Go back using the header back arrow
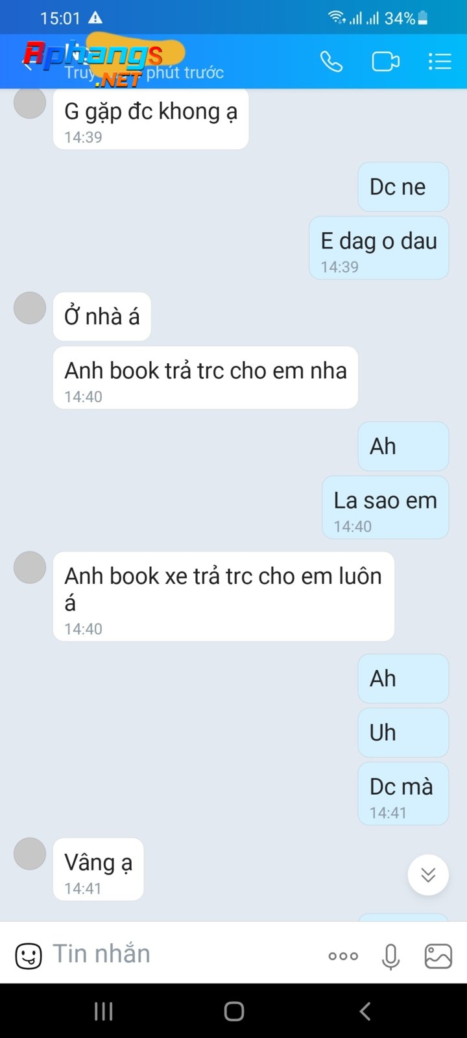The image size is (467, 1038). pos(28,64)
